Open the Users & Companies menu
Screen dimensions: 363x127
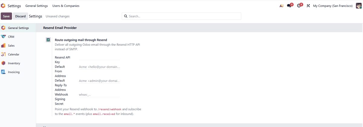66,6
